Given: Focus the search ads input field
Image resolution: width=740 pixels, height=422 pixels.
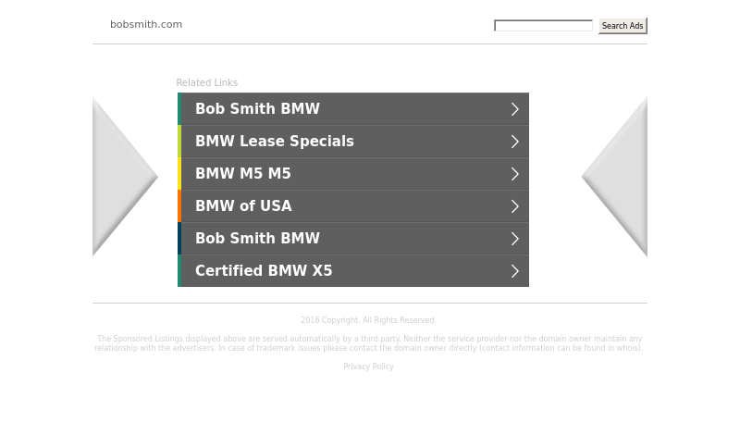Looking at the screenshot, I should pyautogui.click(x=543, y=26).
